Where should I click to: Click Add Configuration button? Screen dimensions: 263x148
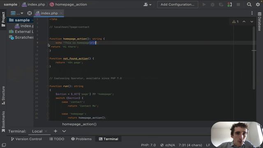pyautogui.click(x=178, y=5)
